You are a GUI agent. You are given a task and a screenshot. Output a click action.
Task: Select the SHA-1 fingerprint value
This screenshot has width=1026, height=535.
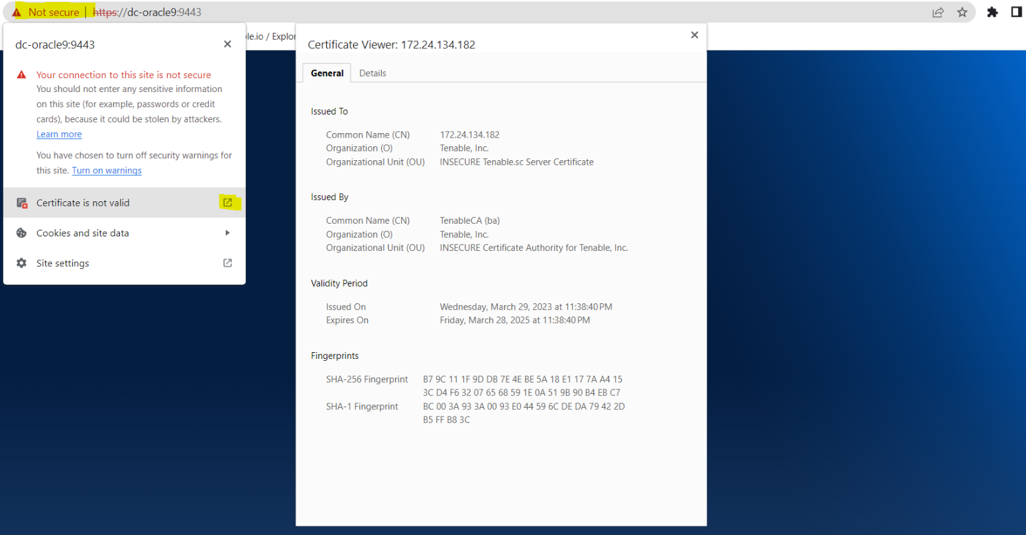(524, 413)
